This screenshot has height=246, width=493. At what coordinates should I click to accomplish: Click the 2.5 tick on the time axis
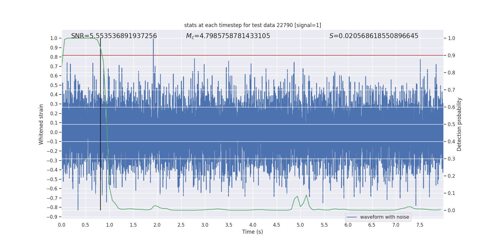[x=181, y=225]
